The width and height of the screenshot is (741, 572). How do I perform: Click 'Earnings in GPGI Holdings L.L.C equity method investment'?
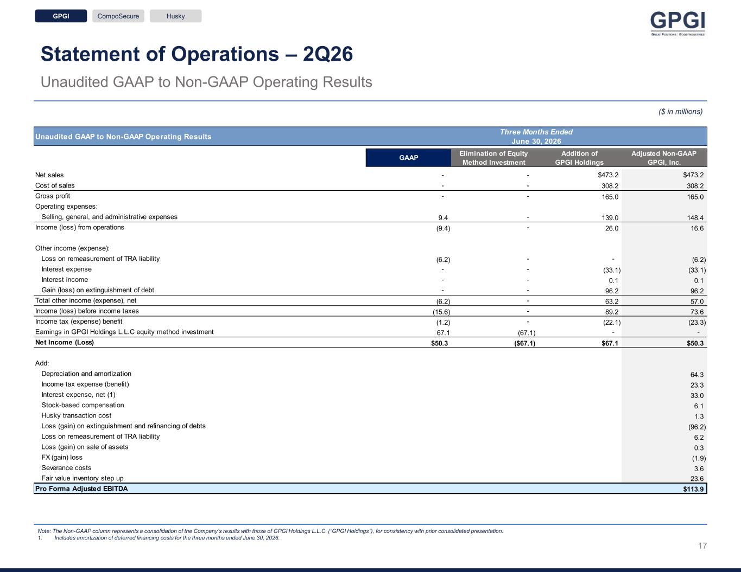(x=124, y=332)
